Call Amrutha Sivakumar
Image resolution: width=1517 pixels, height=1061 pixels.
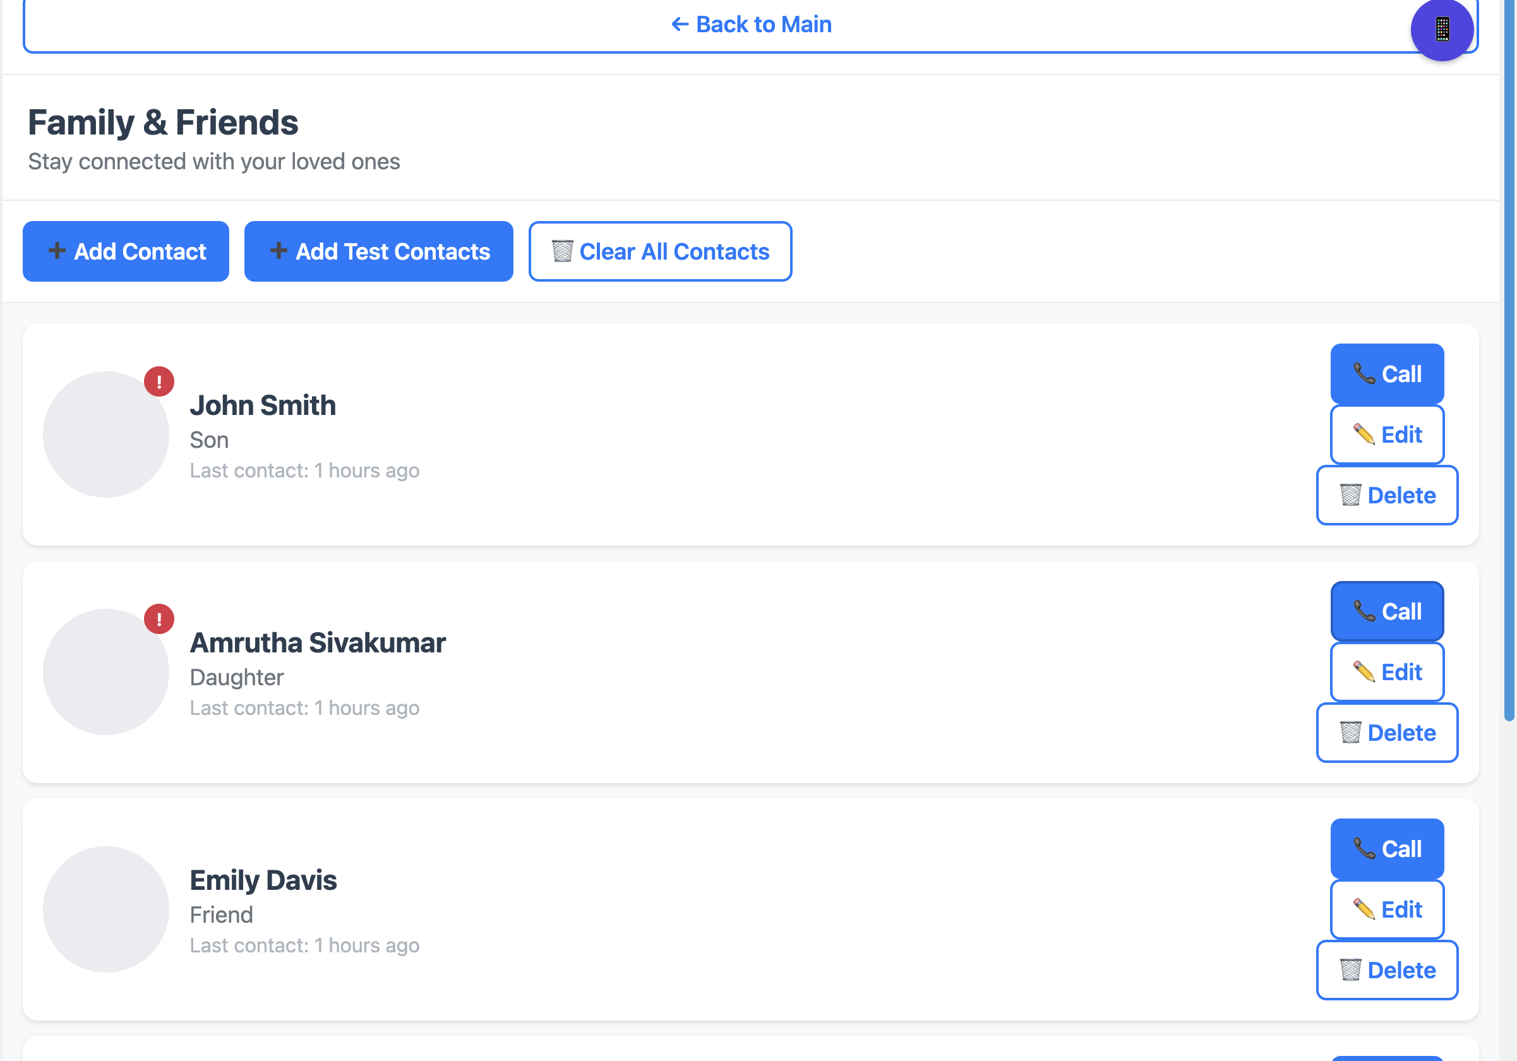click(x=1387, y=611)
